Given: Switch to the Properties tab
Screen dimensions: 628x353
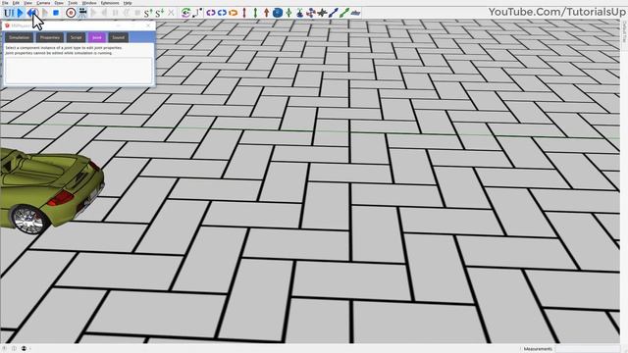Looking at the screenshot, I should pos(50,37).
